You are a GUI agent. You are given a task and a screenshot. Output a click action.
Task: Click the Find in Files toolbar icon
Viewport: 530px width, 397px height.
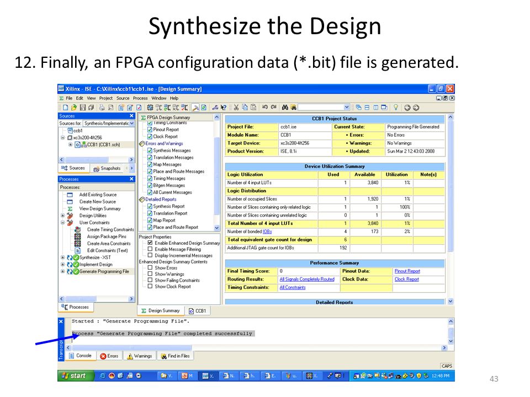pos(293,108)
